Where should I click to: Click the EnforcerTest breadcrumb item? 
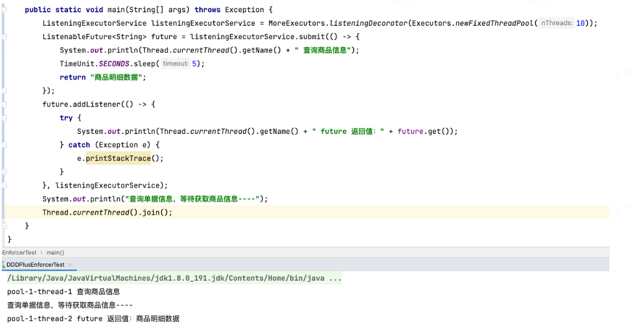click(x=19, y=253)
